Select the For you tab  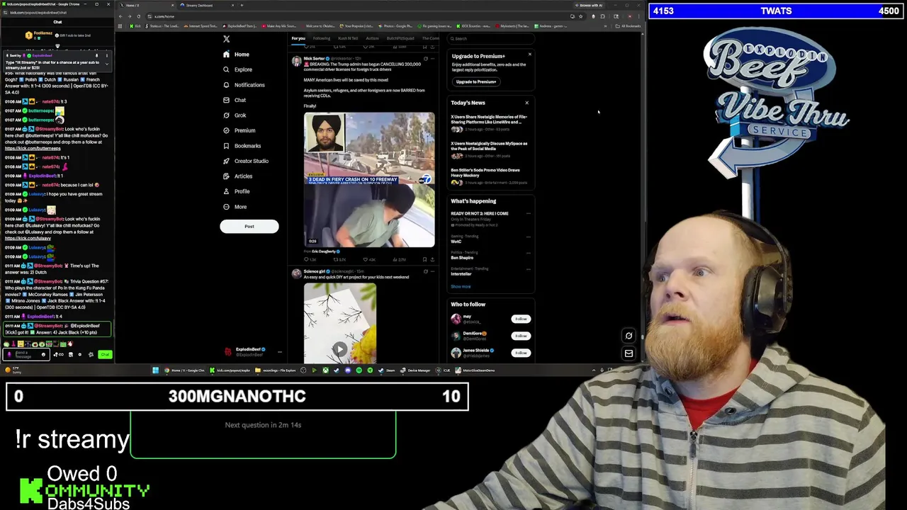tap(298, 38)
